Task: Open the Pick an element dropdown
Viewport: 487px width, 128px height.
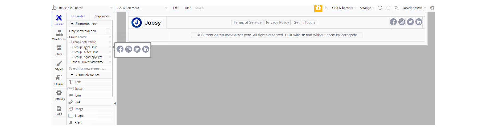Action: pos(142,8)
